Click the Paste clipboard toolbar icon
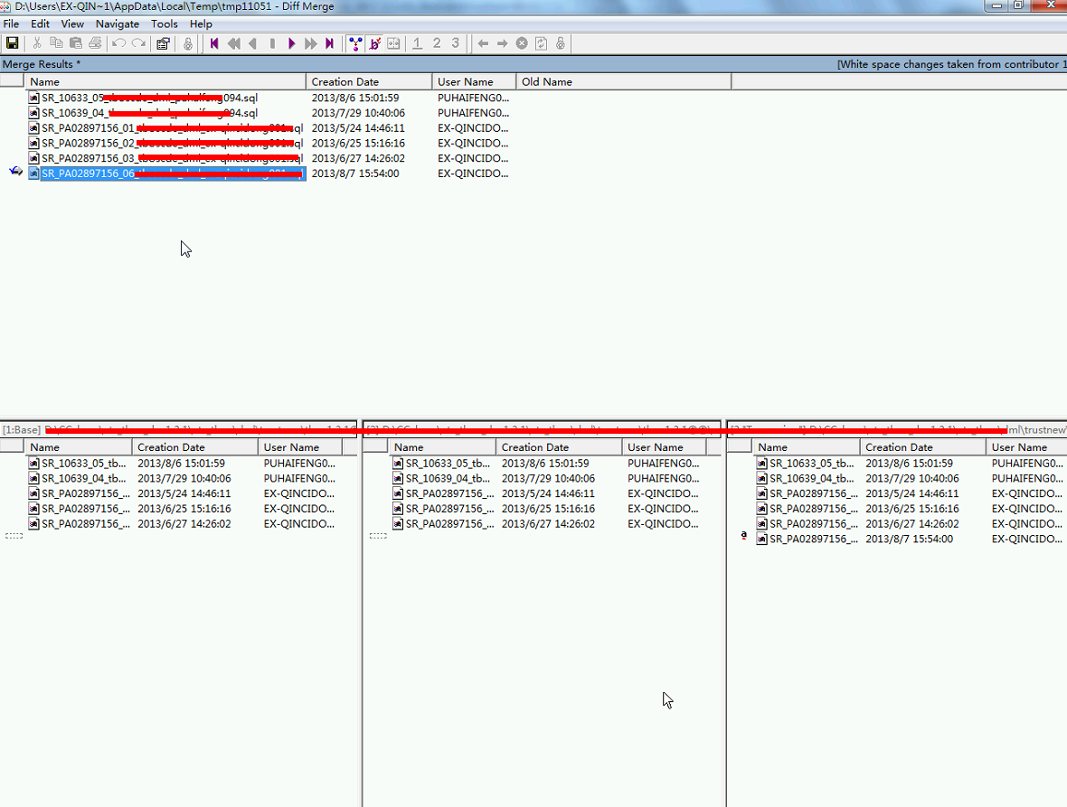This screenshot has height=807, width=1067. point(76,43)
